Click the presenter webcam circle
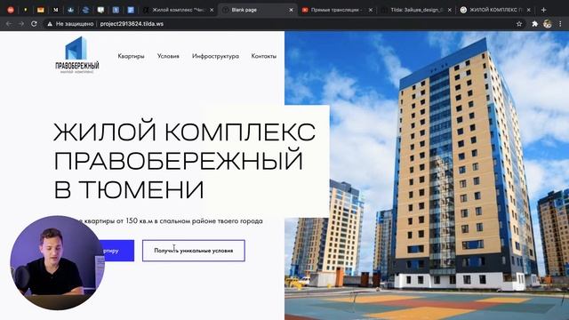Image resolution: width=569 pixels, height=320 pixels. coord(57,263)
